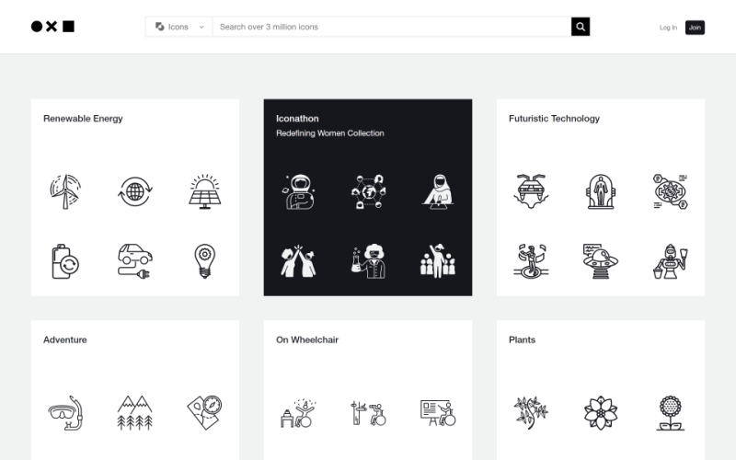Select the woman leading crowd icon
The width and height of the screenshot is (736, 460).
coord(438,261)
